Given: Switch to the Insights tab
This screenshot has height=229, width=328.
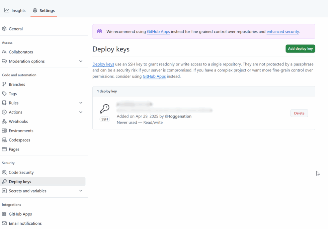Looking at the screenshot, I should (15, 10).
